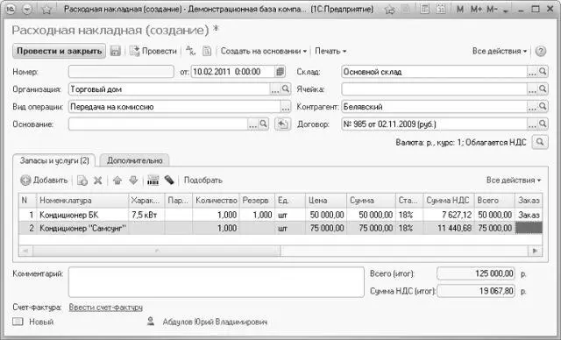The width and height of the screenshot is (561, 340).
Task: Click the Комментарий text area
Action: click(217, 282)
